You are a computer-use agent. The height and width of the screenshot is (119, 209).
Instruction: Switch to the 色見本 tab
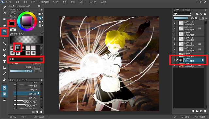[20, 10]
